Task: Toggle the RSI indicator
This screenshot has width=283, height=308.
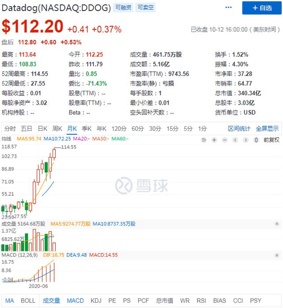Action: (202, 300)
